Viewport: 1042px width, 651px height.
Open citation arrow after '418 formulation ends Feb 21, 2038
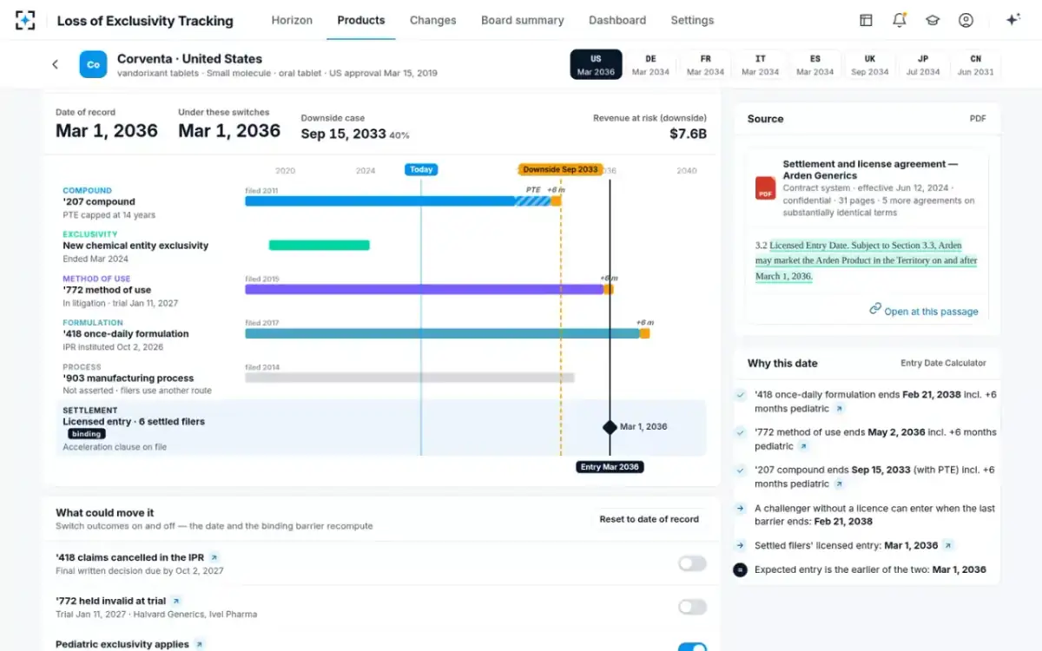coord(839,409)
